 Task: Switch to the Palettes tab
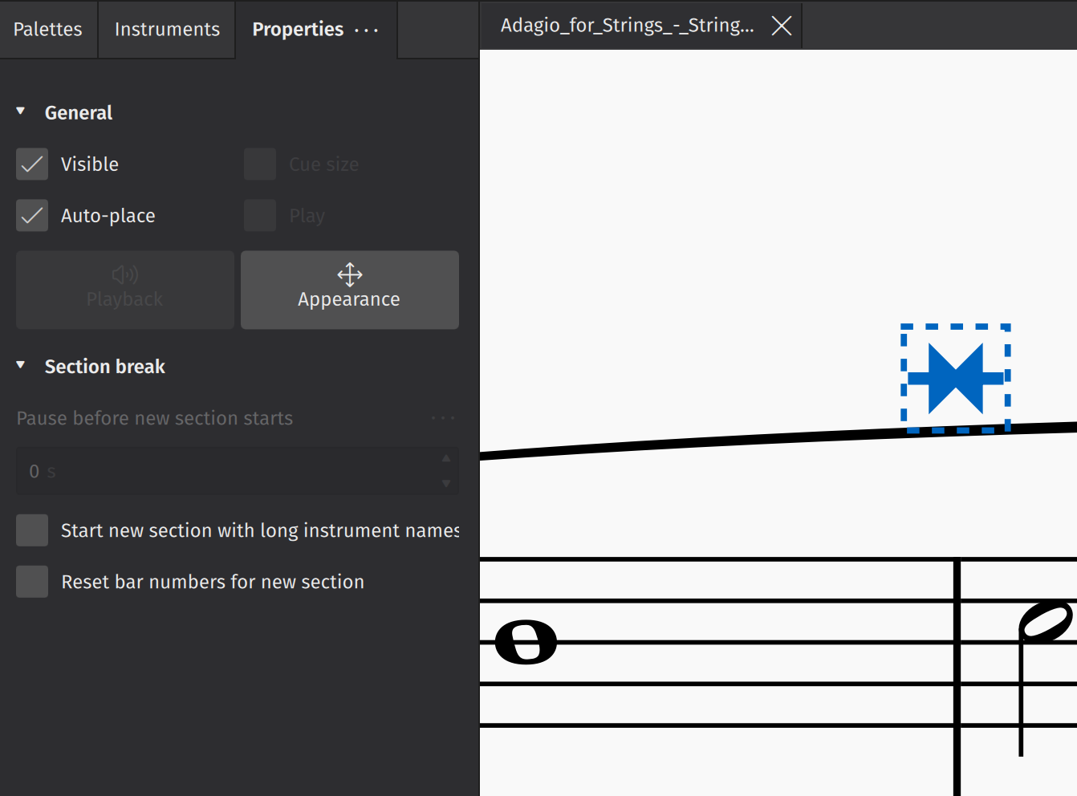47,29
